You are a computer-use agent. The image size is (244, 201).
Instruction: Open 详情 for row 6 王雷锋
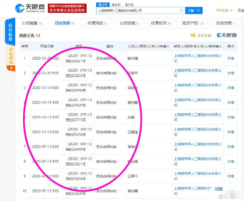(x=231, y=132)
